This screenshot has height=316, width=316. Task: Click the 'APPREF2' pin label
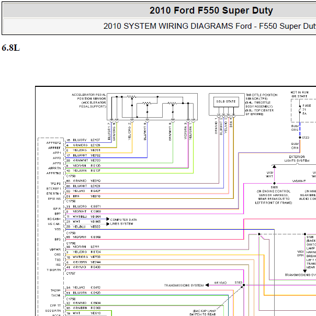point(53,143)
